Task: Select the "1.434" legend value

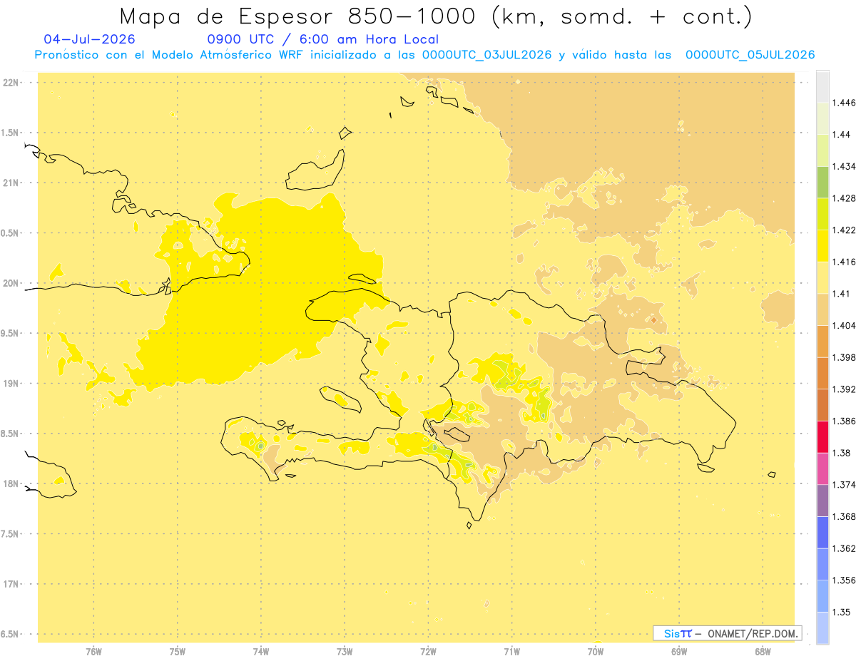Action: click(x=844, y=166)
